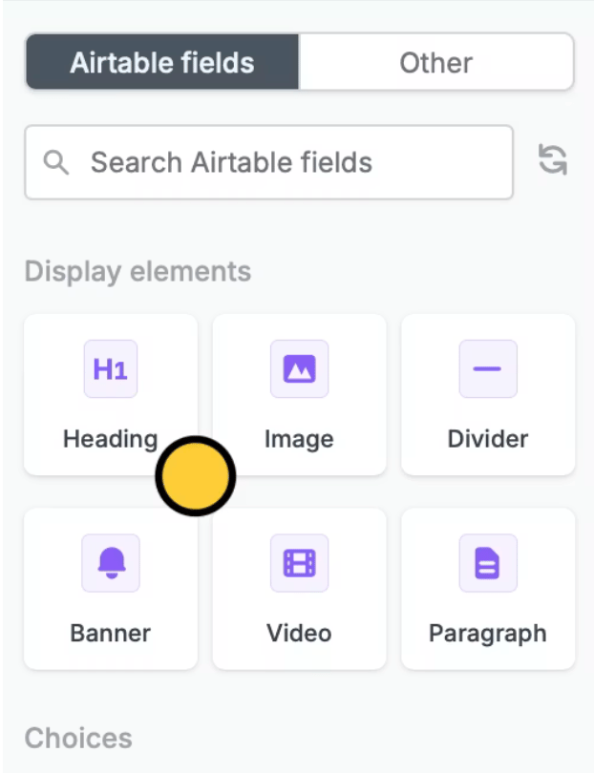Click the Video label text

coord(299,633)
